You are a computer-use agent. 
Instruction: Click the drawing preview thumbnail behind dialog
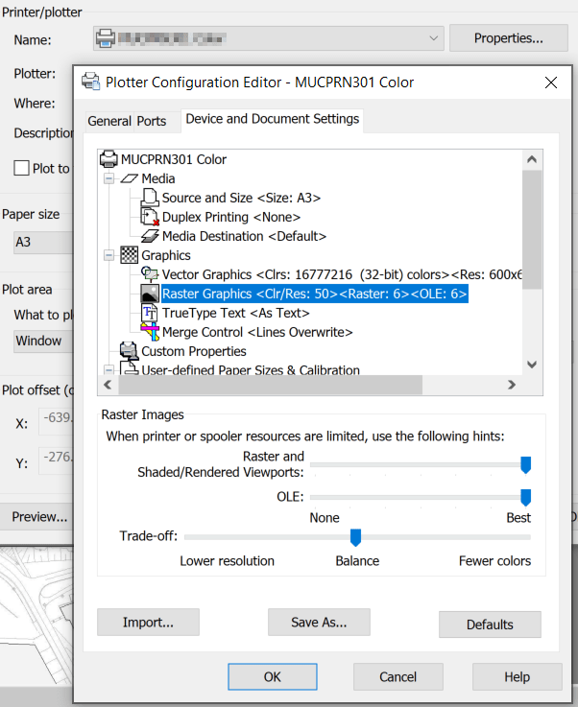tap(36, 616)
